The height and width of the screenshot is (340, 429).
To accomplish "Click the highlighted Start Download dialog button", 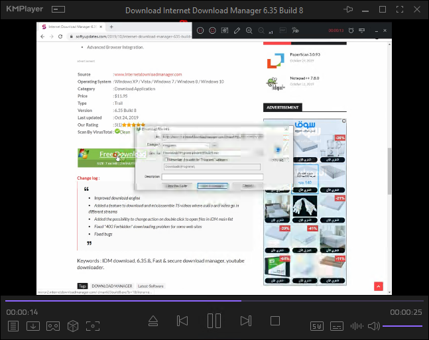I will pos(213,186).
